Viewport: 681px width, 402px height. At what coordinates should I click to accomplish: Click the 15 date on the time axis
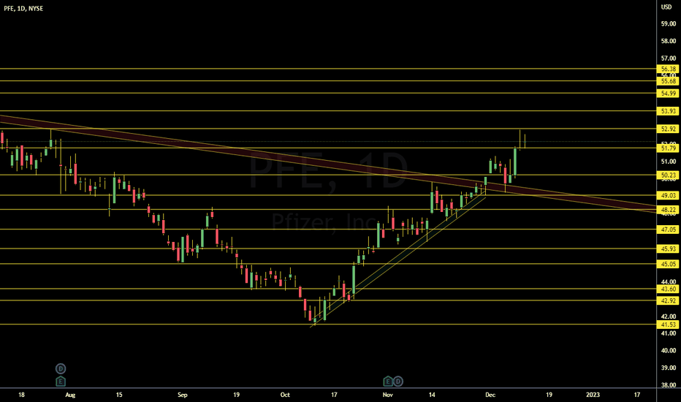click(x=119, y=395)
